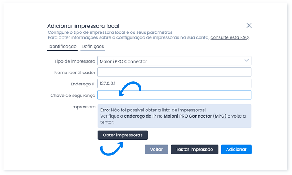
Task: Confirm with the Adicionar button
Action: click(236, 149)
